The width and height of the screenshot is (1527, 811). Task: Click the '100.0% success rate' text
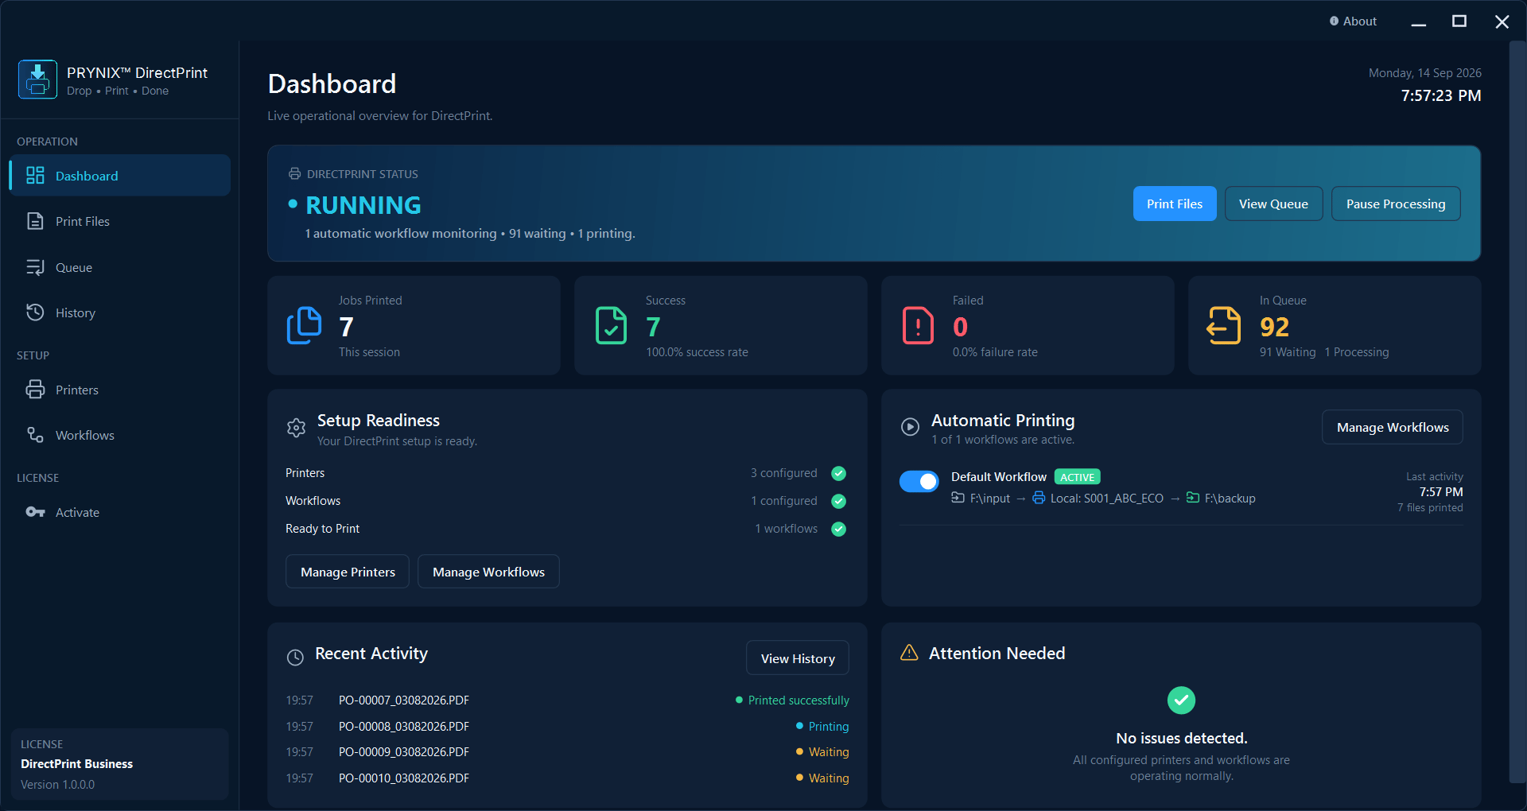697,352
